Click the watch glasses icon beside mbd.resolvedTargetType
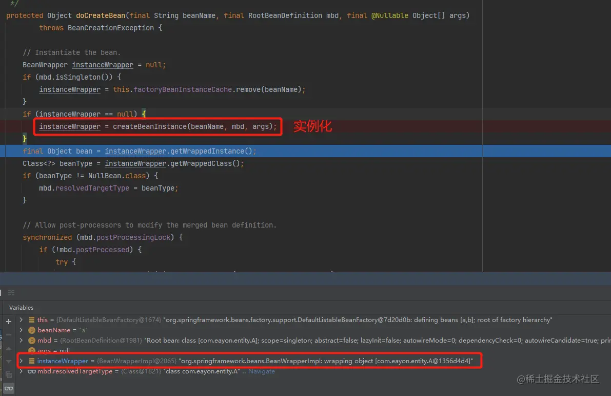The image size is (611, 396). 32,371
